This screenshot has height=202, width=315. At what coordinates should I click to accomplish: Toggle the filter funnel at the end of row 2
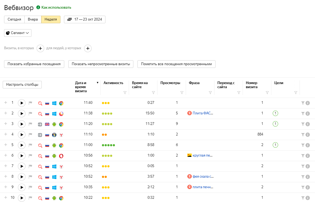click(x=303, y=114)
